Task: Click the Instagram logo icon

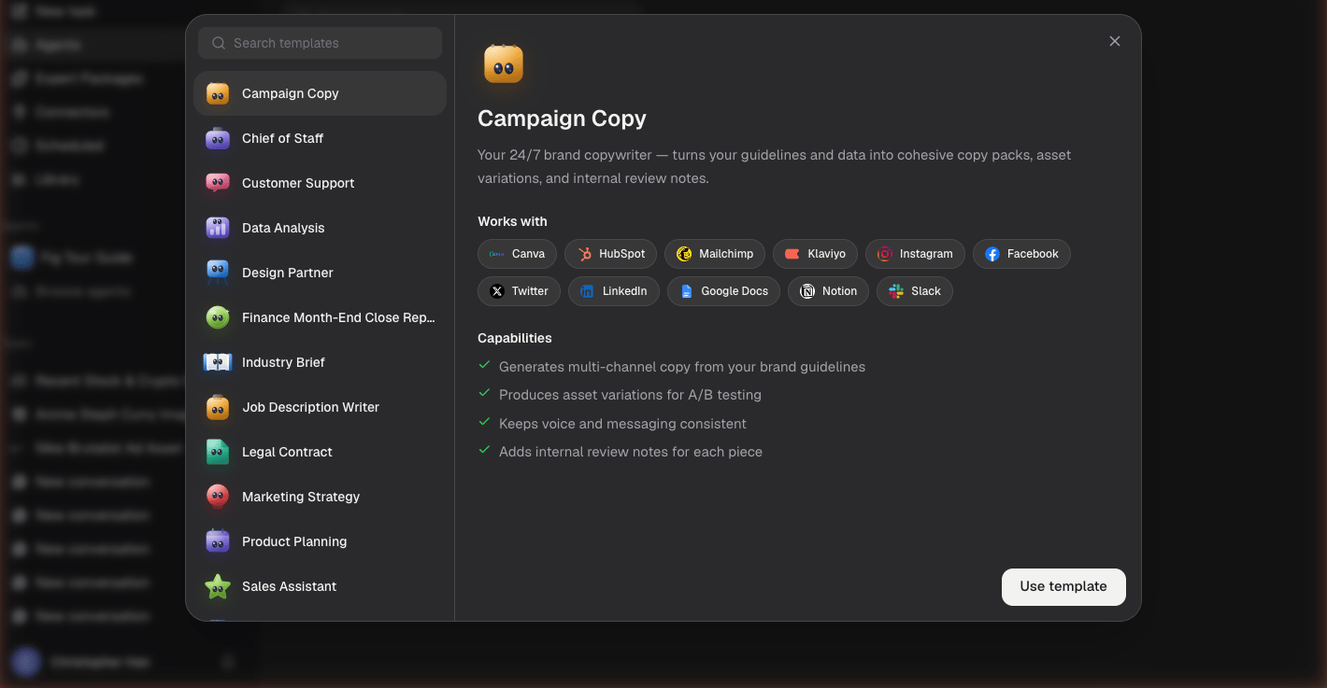Action: coord(885,254)
